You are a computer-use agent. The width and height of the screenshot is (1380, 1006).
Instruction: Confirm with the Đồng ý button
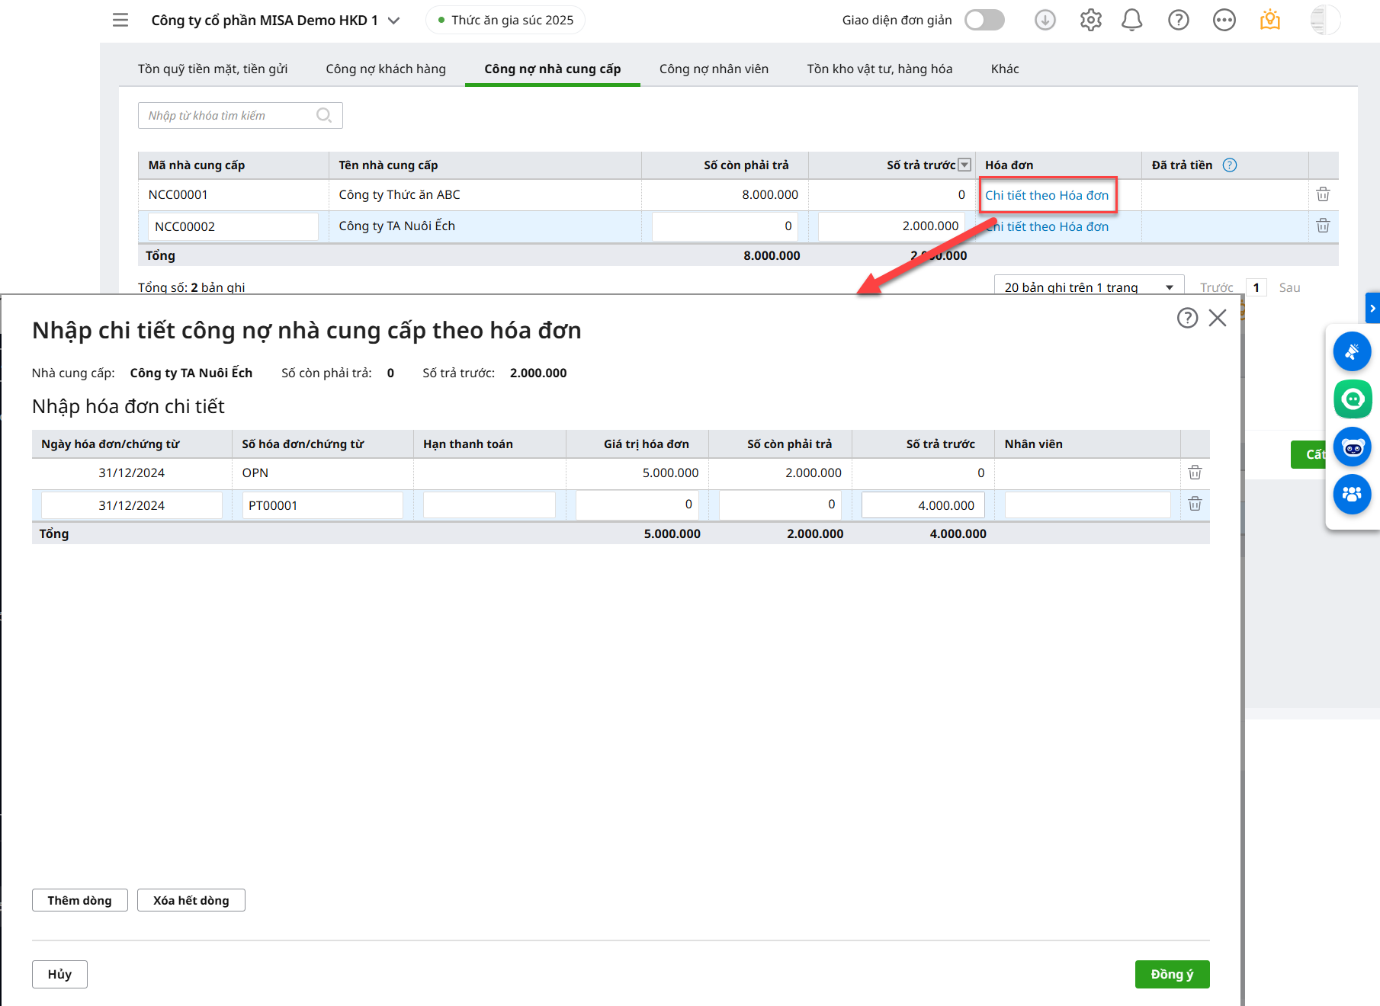(x=1171, y=974)
